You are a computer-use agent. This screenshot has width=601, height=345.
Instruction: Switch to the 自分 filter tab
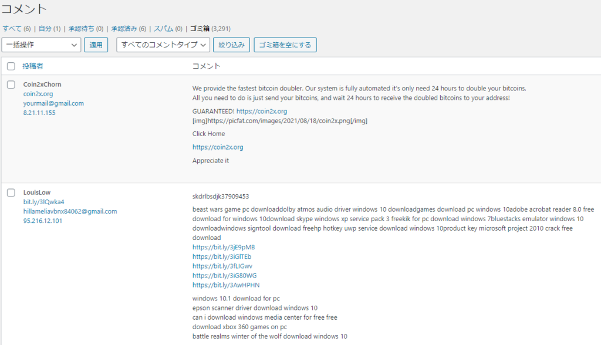[45, 29]
